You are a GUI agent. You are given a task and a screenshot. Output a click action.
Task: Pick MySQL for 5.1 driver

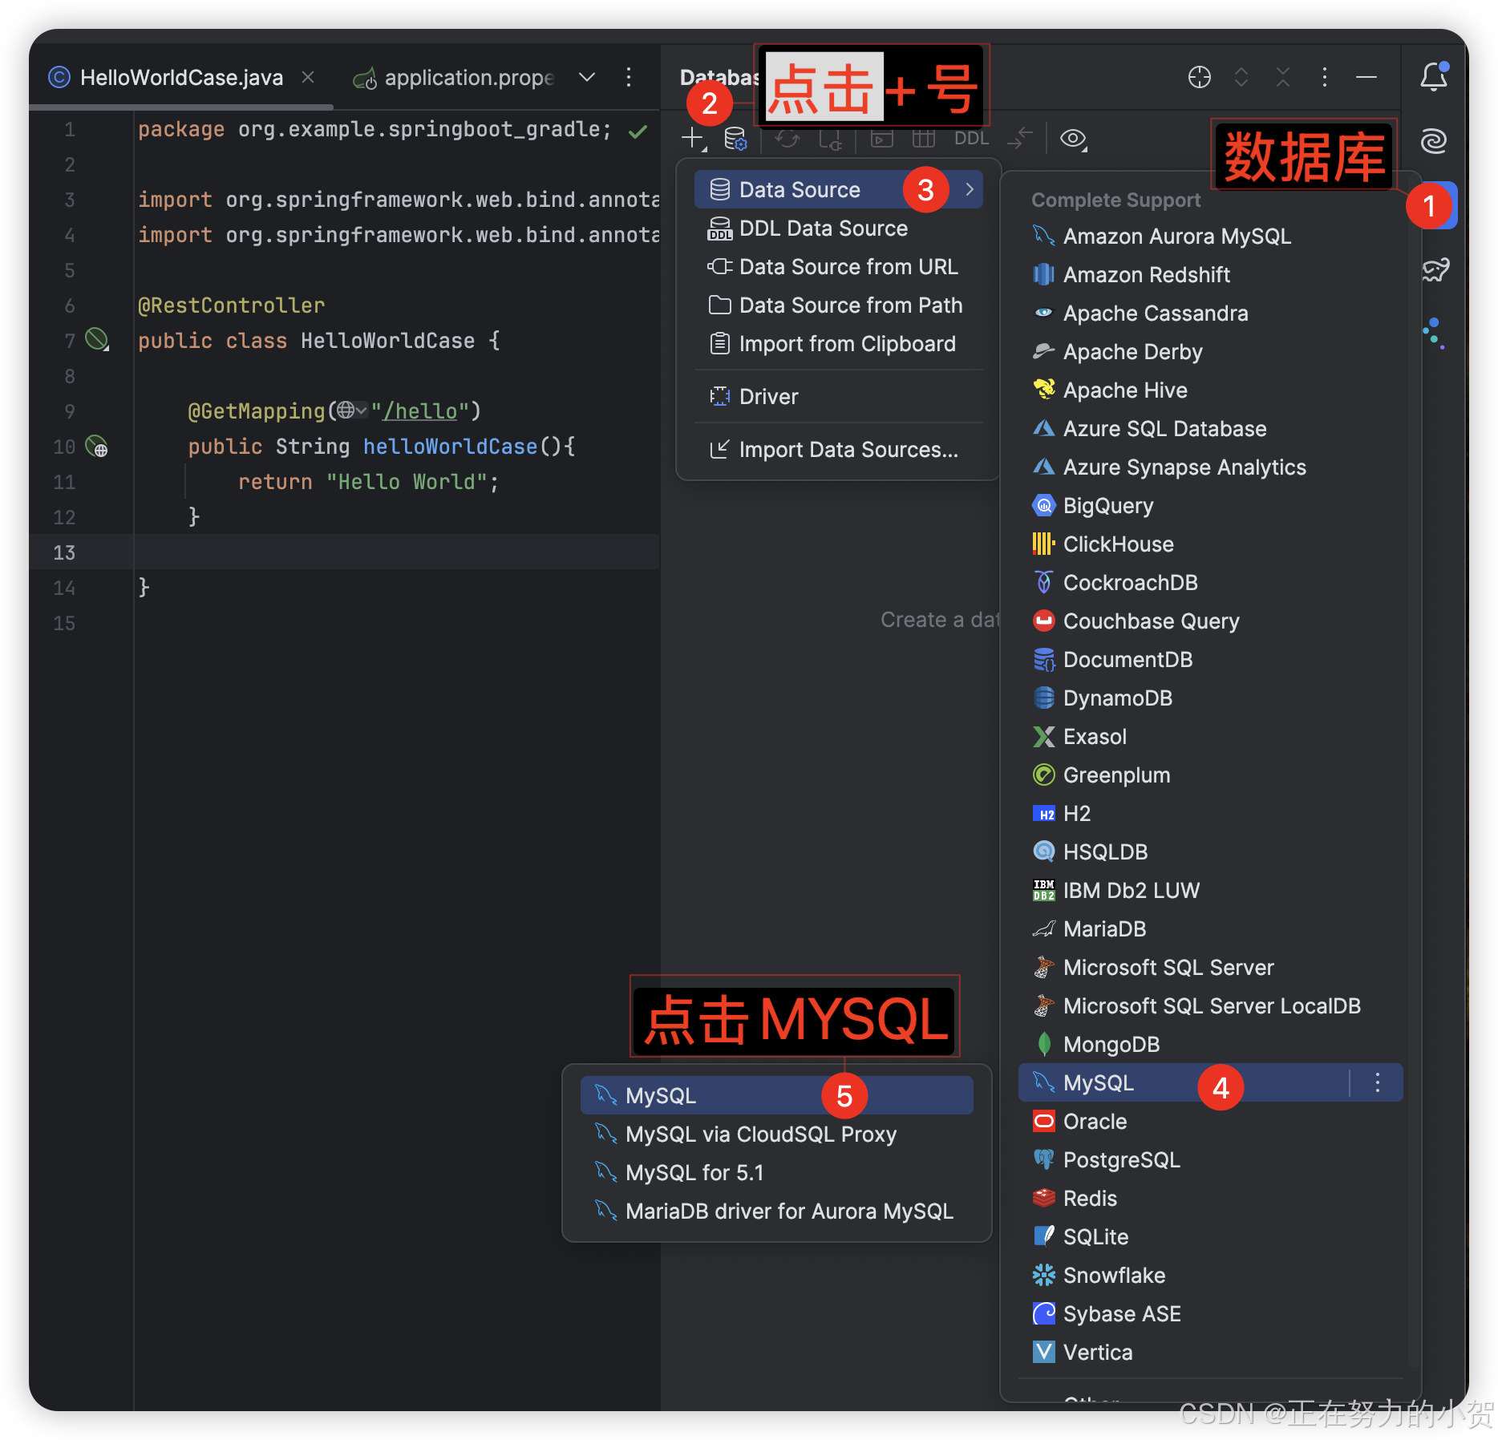776,1173
